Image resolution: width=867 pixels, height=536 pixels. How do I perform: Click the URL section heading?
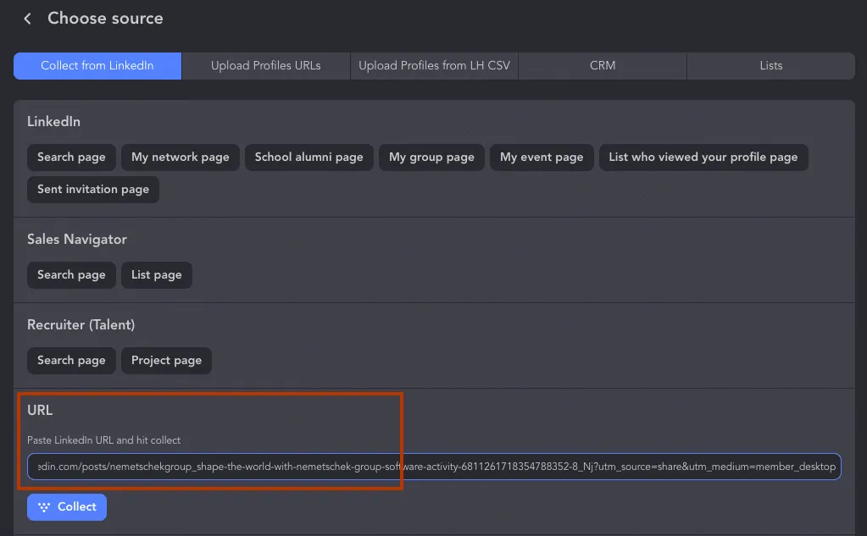[x=40, y=411]
